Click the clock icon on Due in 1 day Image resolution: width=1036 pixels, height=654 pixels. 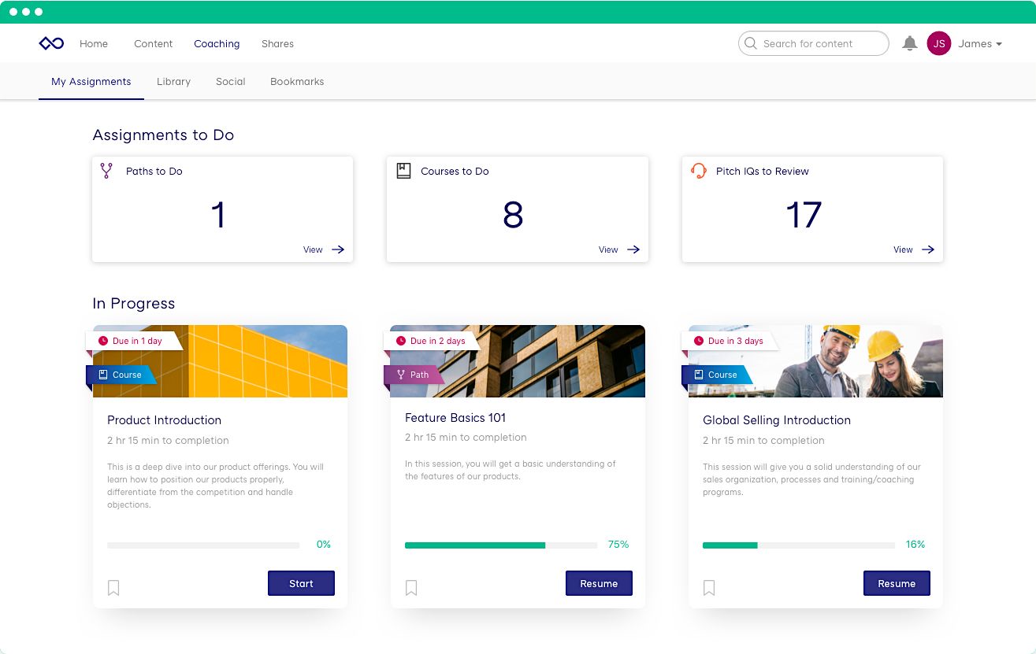pos(103,341)
